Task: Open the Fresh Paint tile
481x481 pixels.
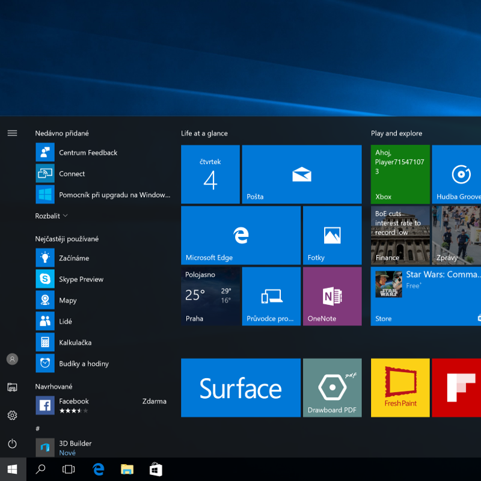Action: (400, 388)
